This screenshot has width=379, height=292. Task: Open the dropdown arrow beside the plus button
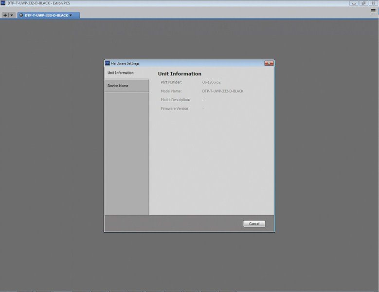(12, 15)
